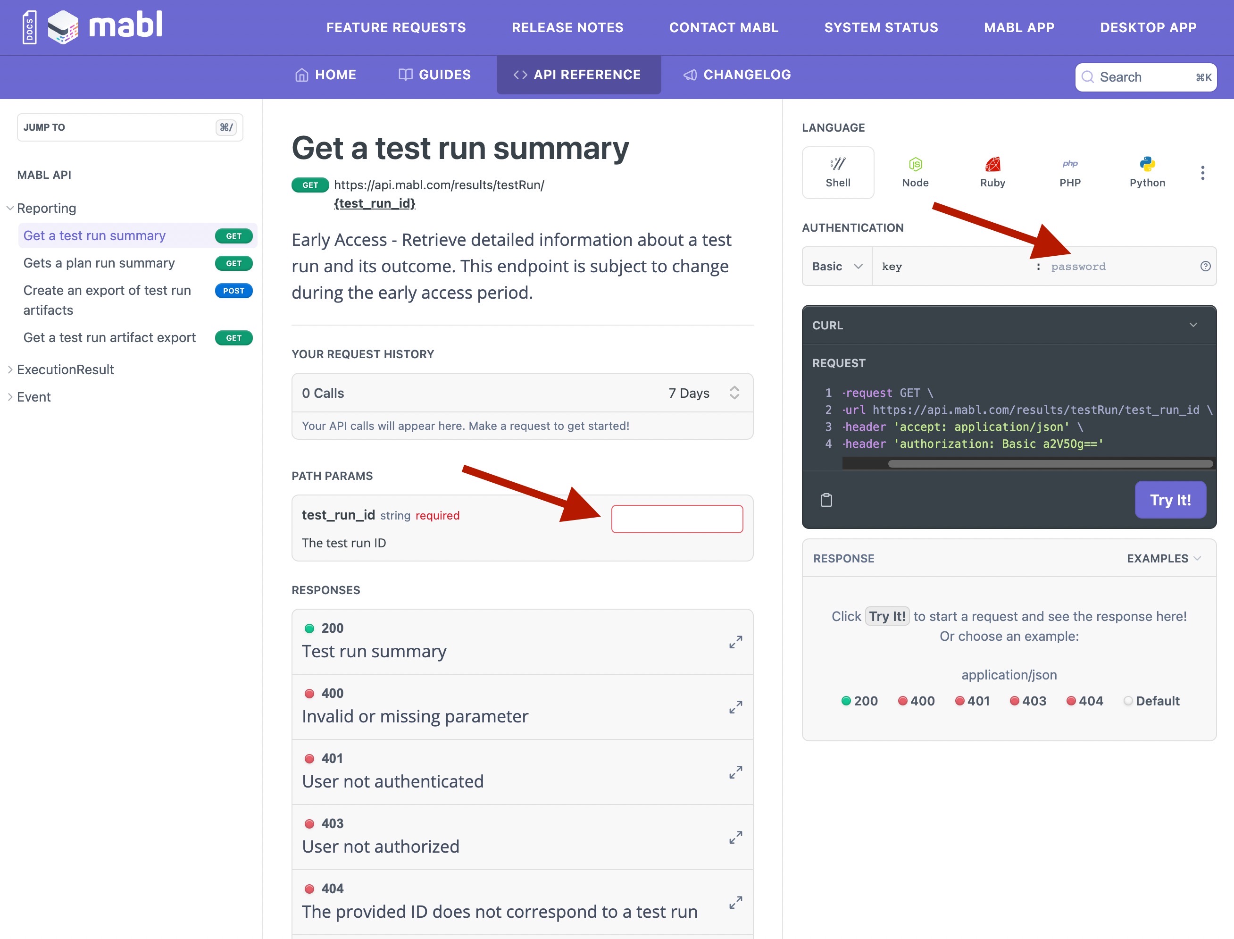Switch to the Guides tab

click(434, 75)
